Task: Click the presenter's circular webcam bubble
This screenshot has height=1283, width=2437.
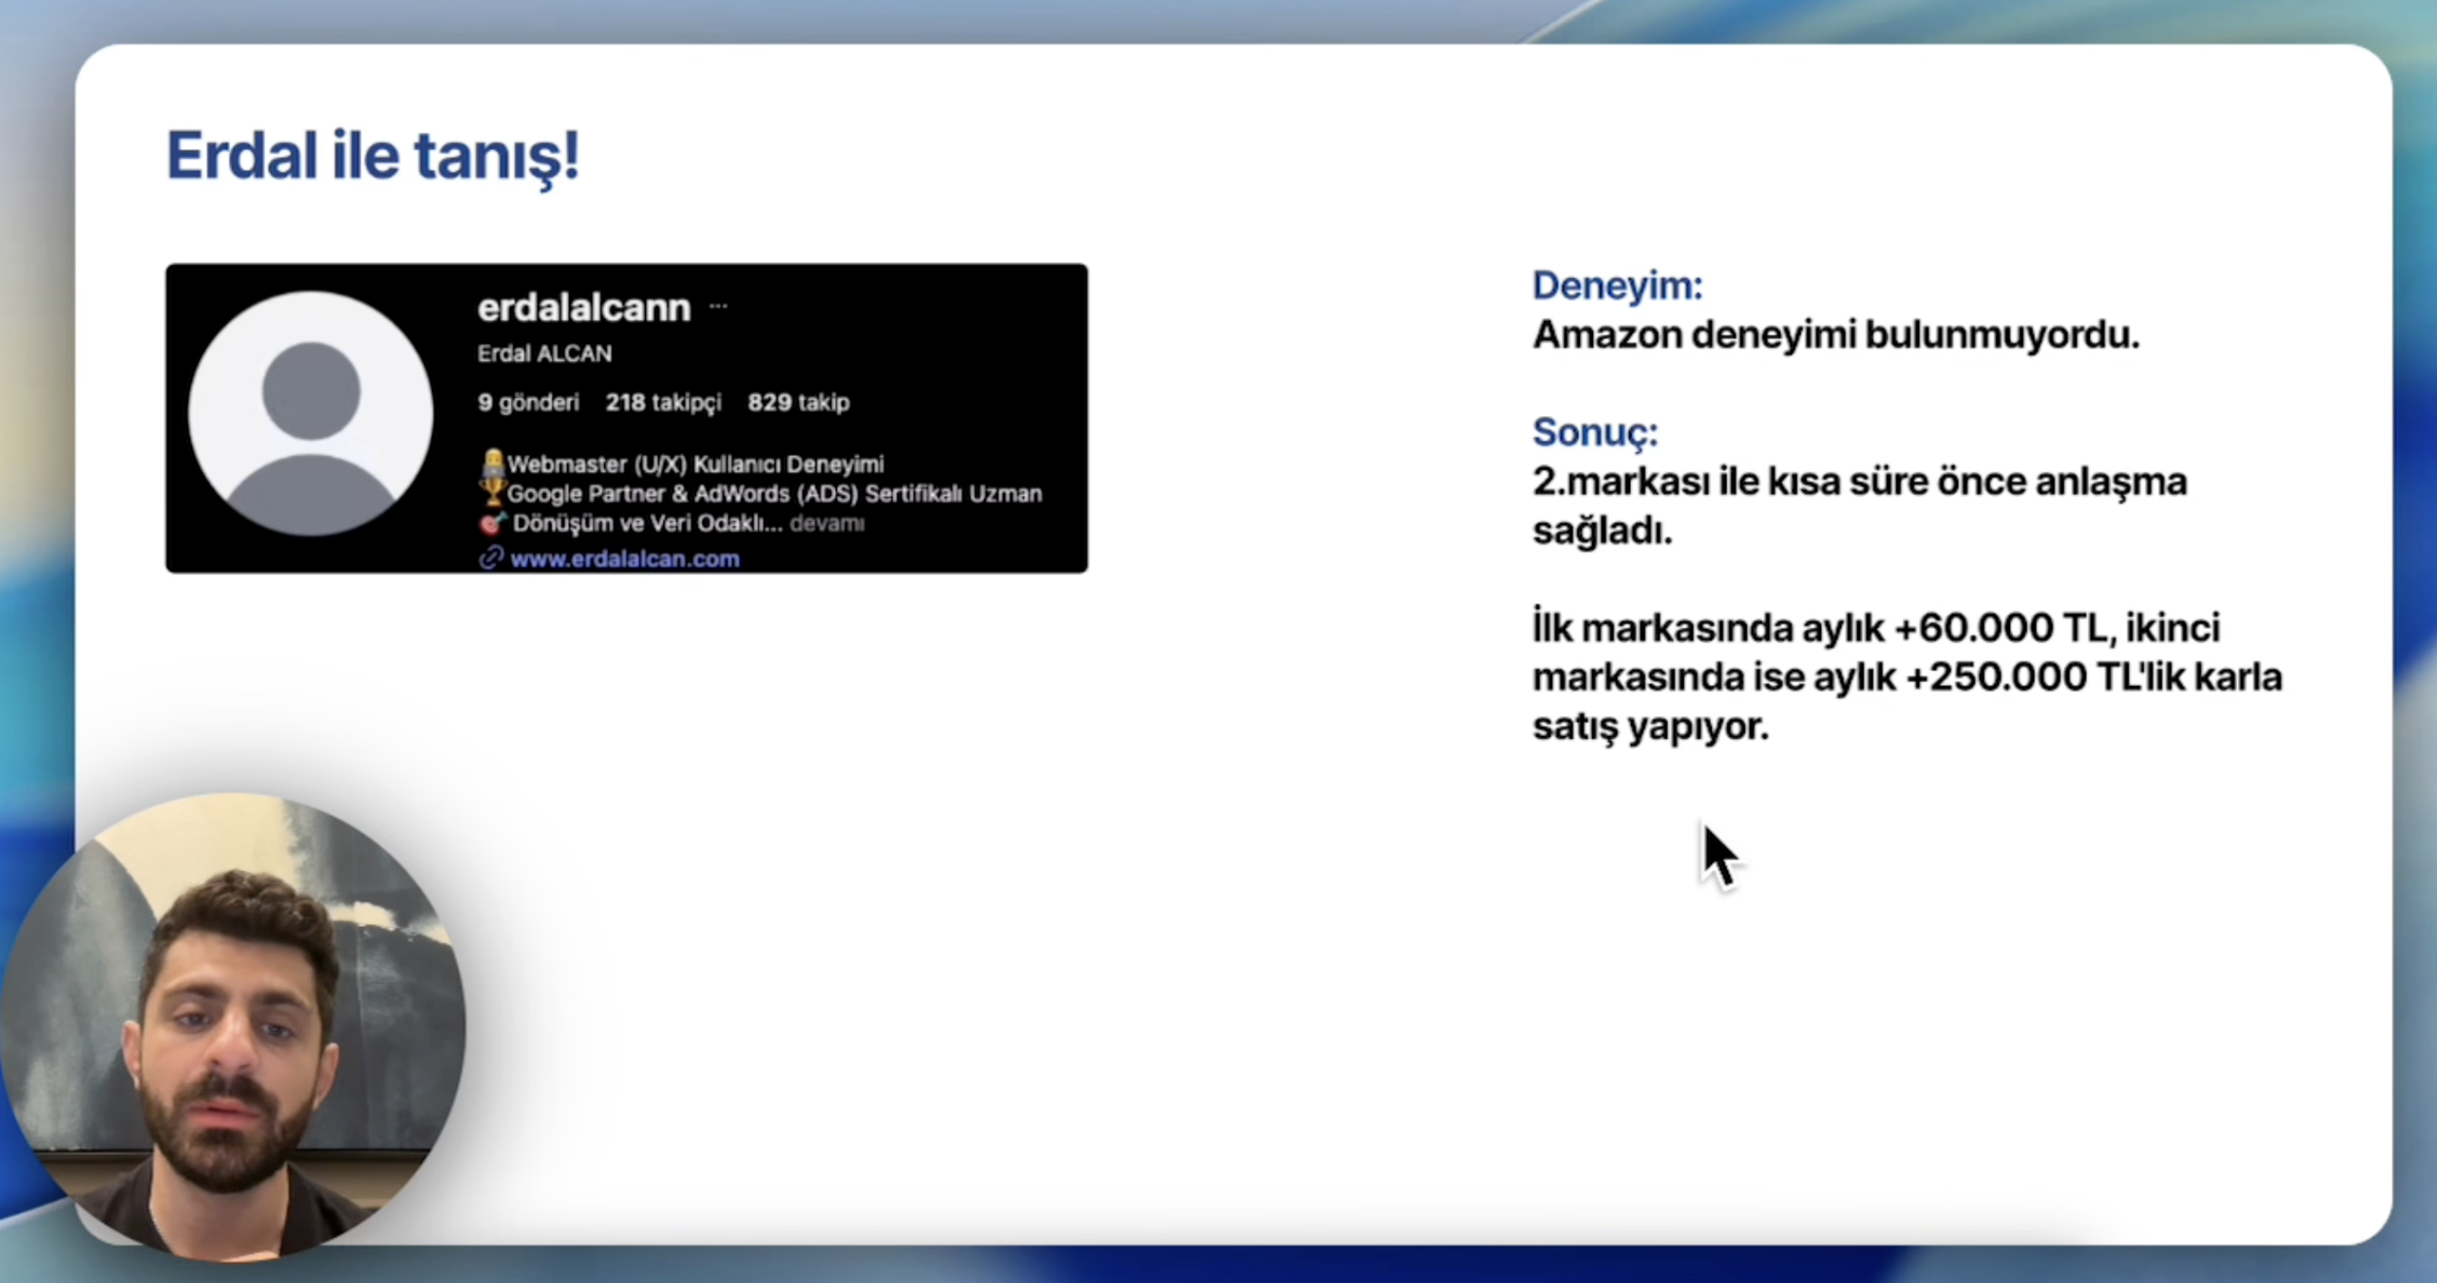Action: tap(232, 1027)
